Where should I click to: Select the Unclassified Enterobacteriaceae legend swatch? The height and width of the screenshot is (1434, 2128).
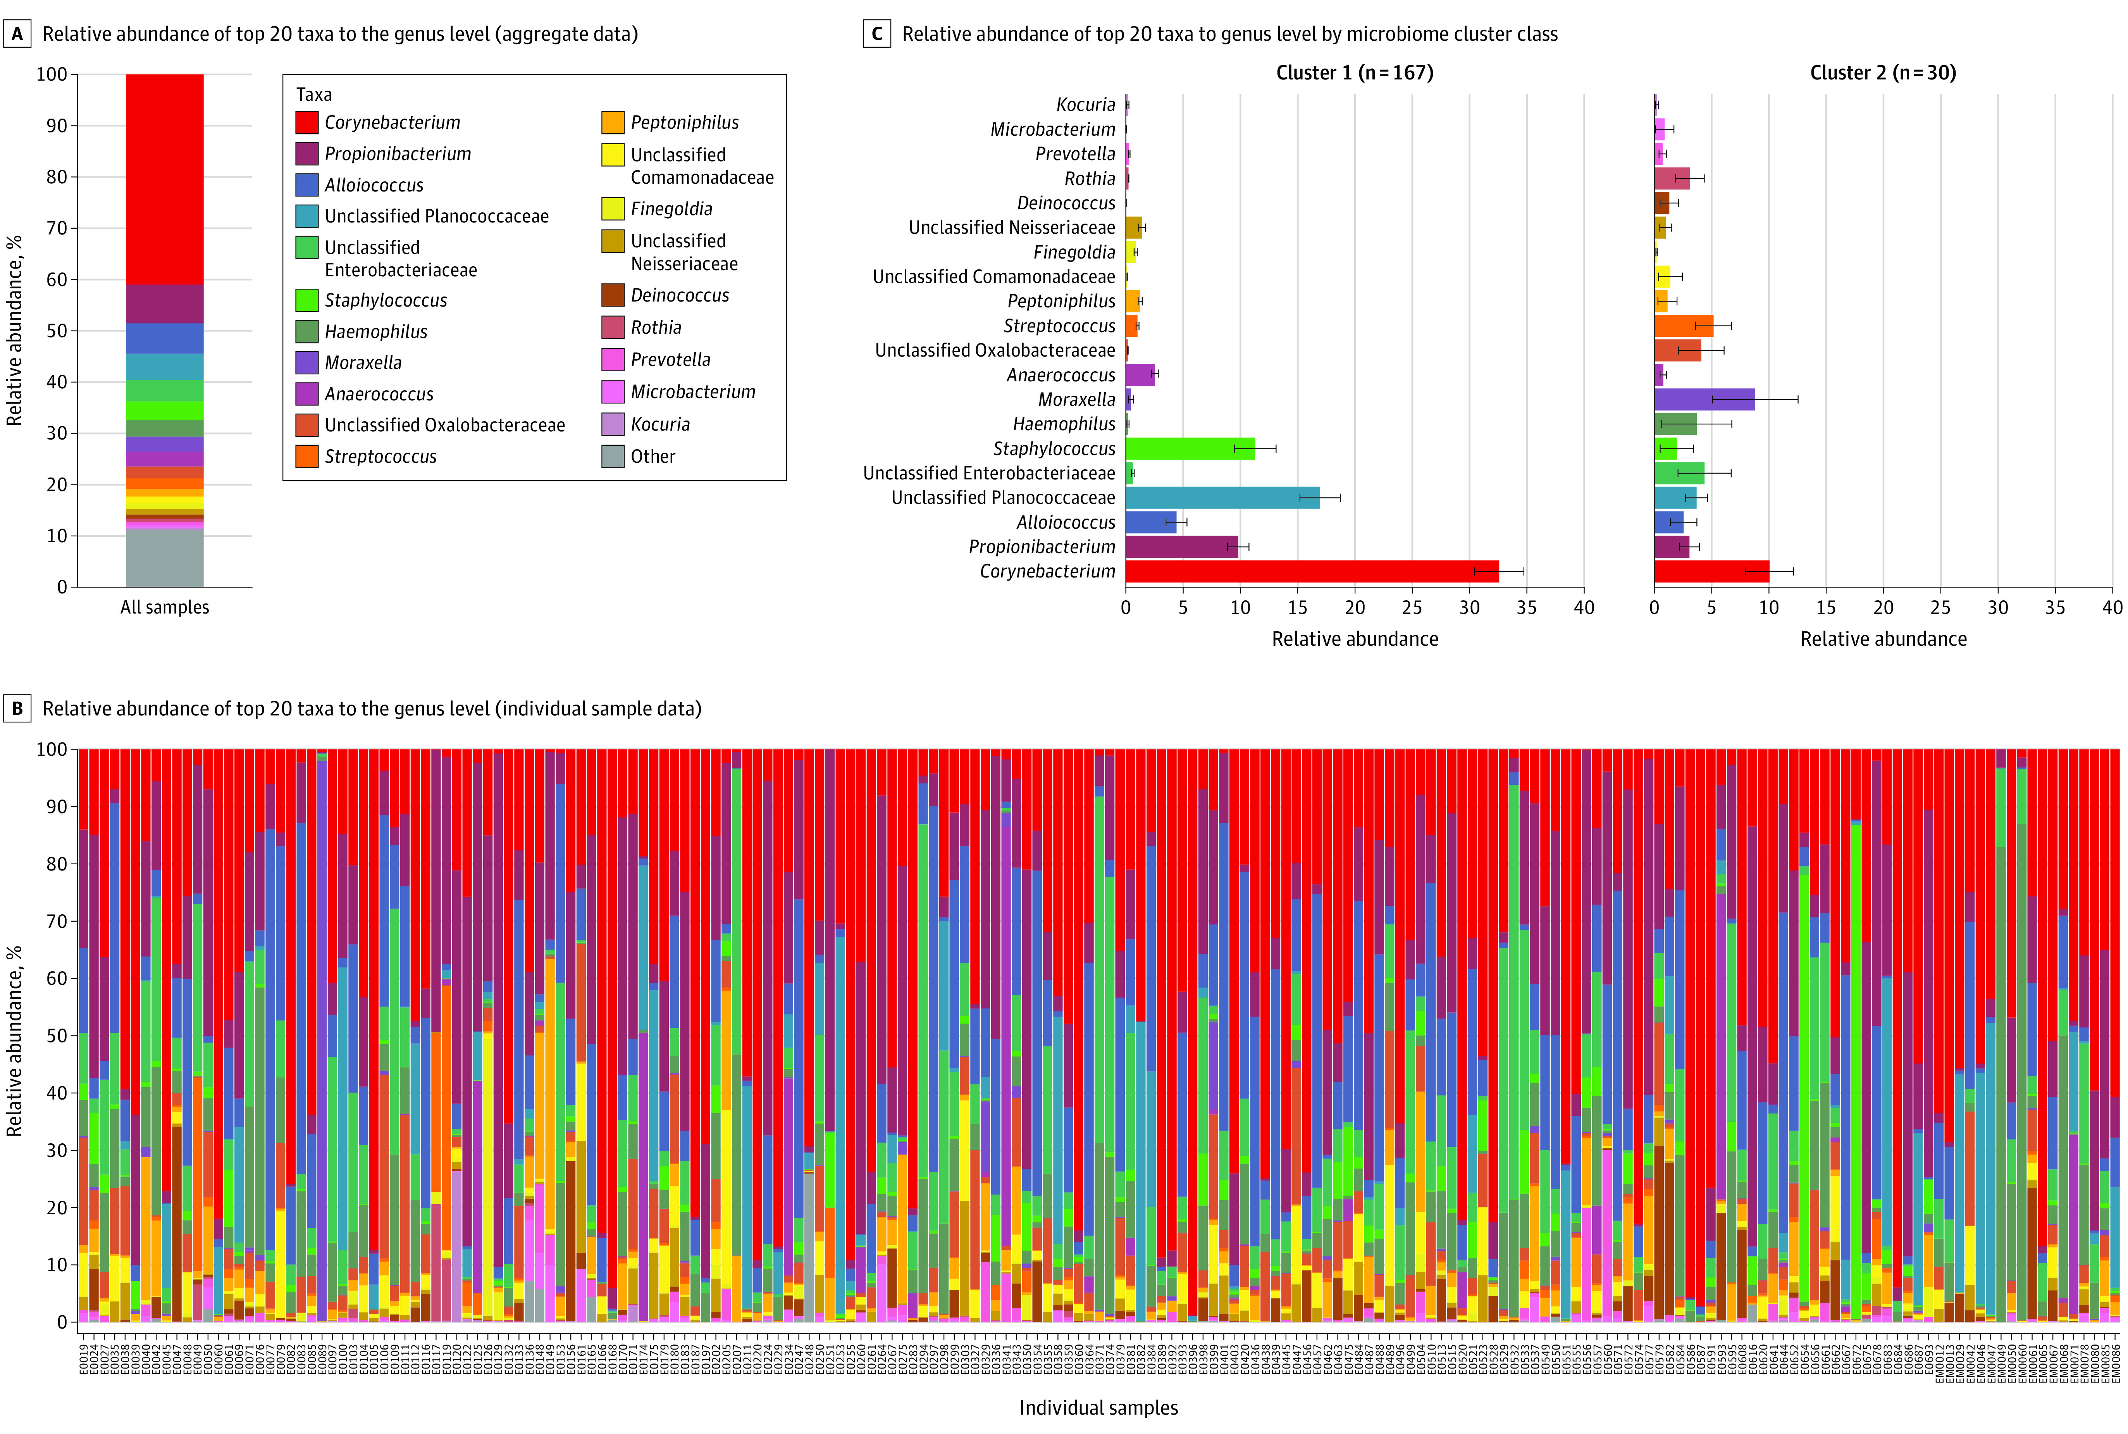click(307, 248)
